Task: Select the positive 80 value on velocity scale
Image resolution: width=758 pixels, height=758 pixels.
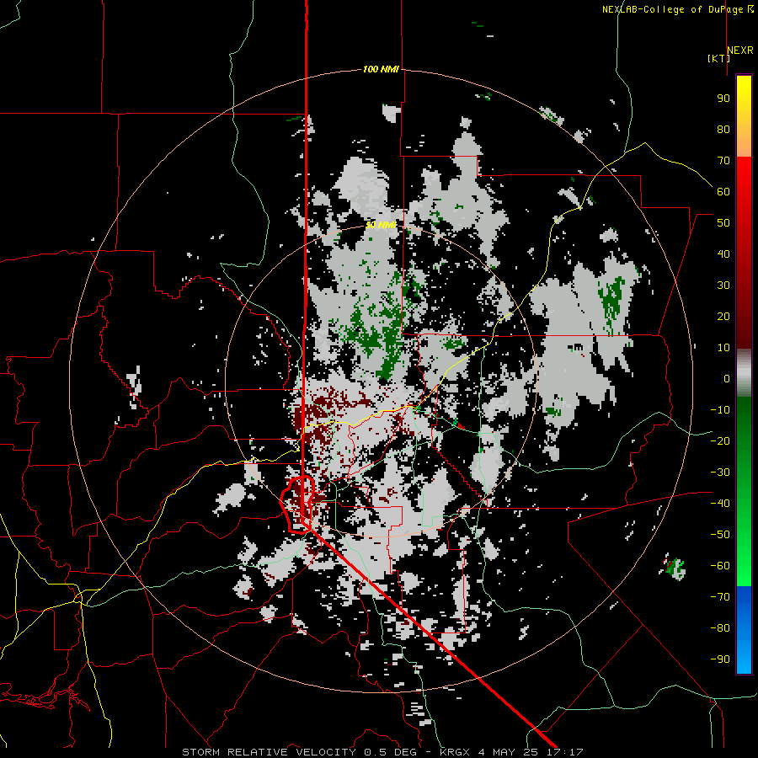Action: click(723, 129)
